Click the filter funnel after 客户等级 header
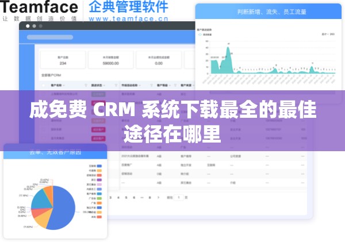The width and height of the screenshot is (345, 242). 175,85
